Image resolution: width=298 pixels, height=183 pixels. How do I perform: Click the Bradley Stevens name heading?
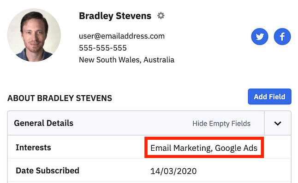pos(115,16)
